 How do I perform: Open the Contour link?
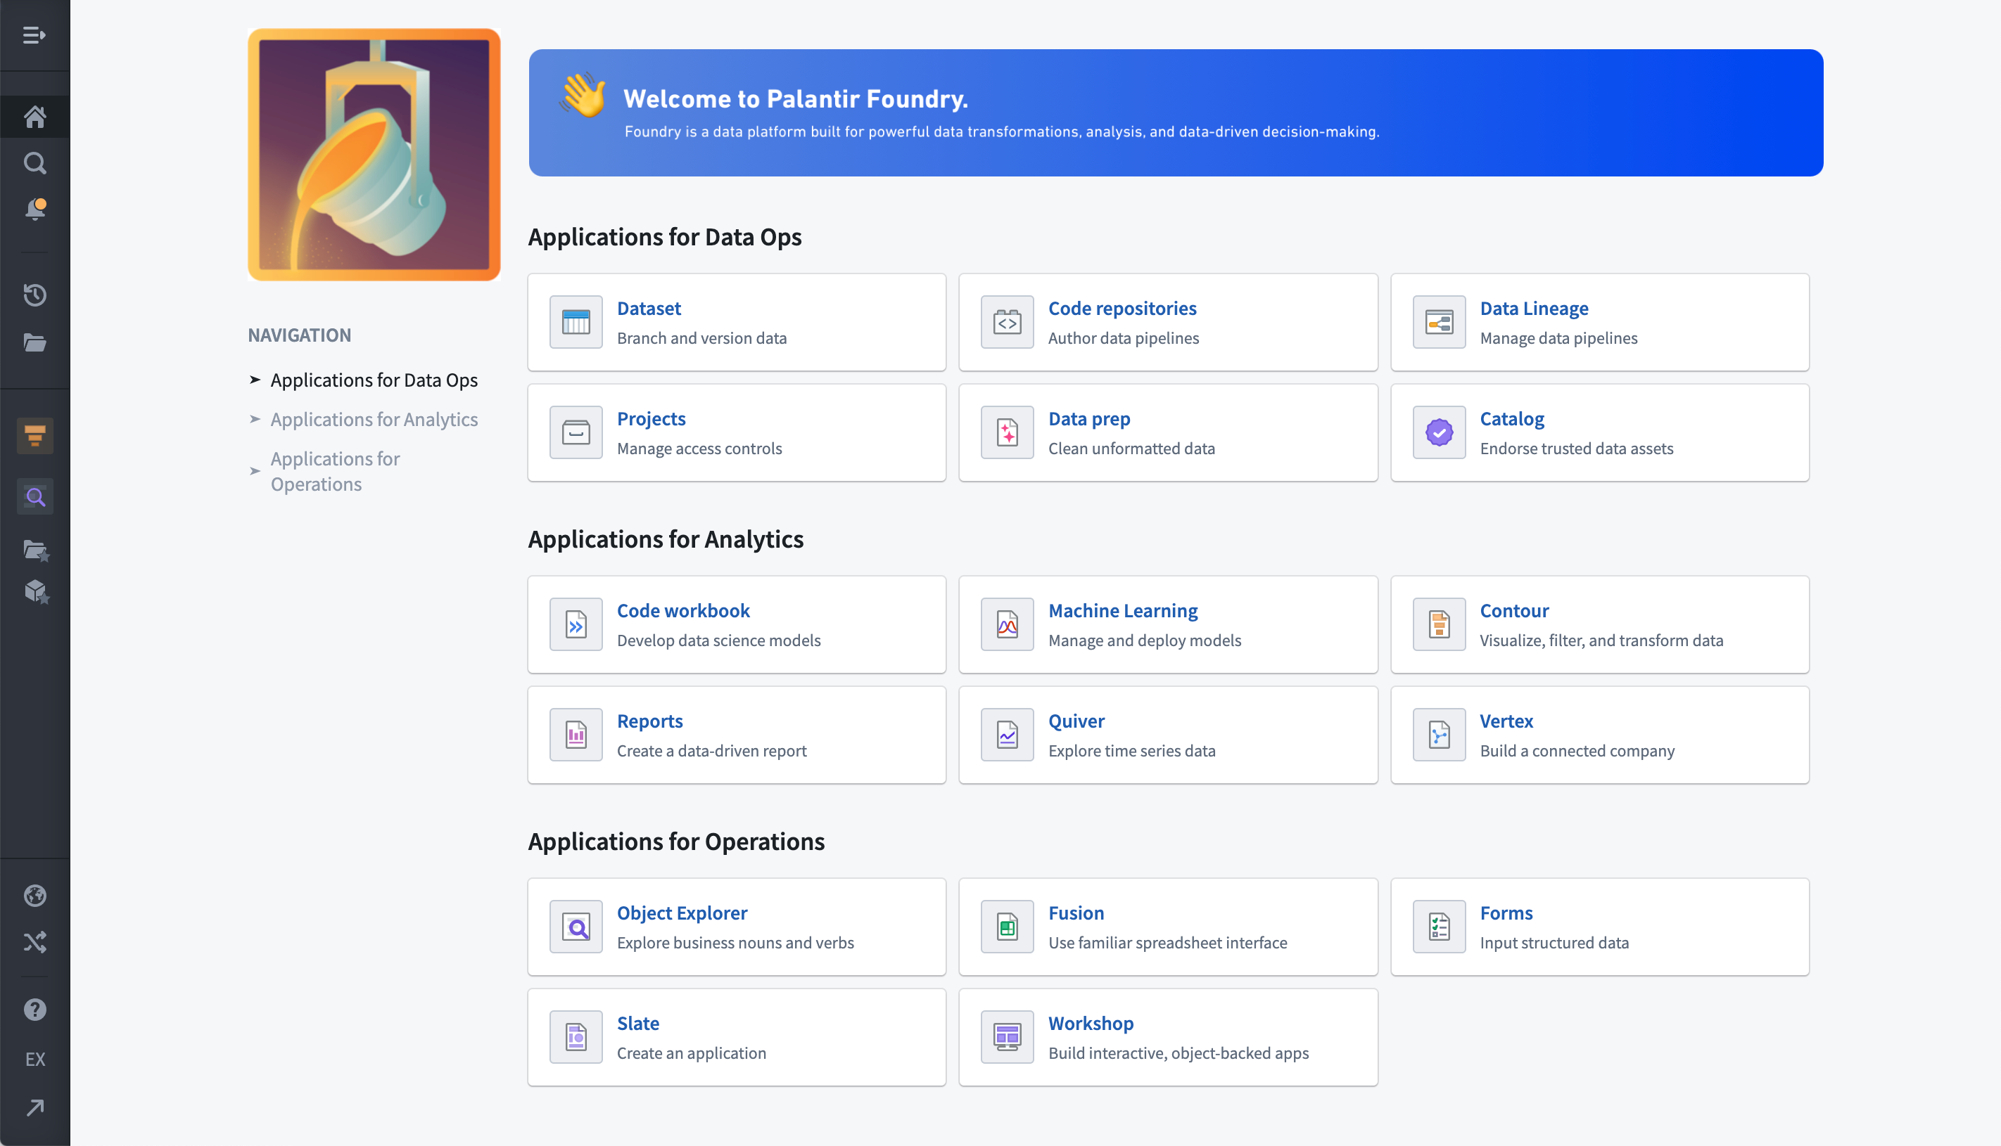[1514, 610]
